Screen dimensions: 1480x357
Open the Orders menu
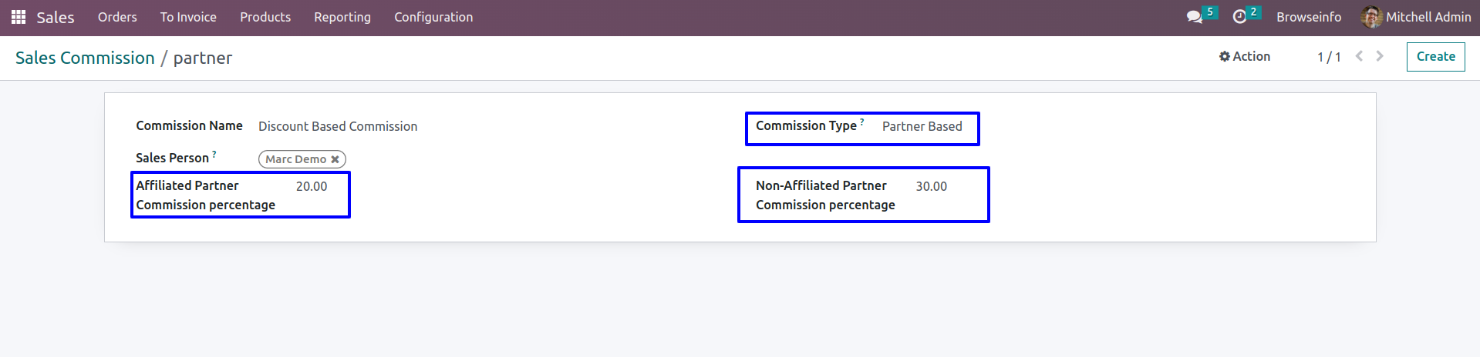point(117,17)
